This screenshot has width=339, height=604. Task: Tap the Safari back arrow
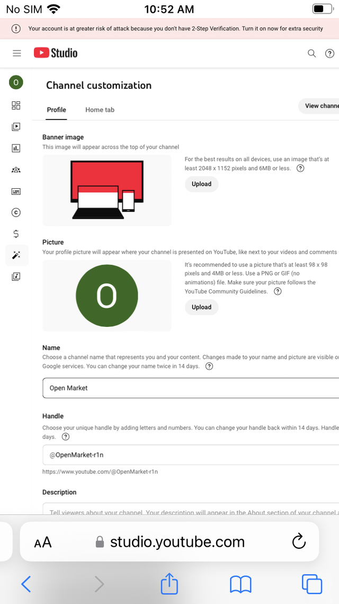click(x=26, y=584)
